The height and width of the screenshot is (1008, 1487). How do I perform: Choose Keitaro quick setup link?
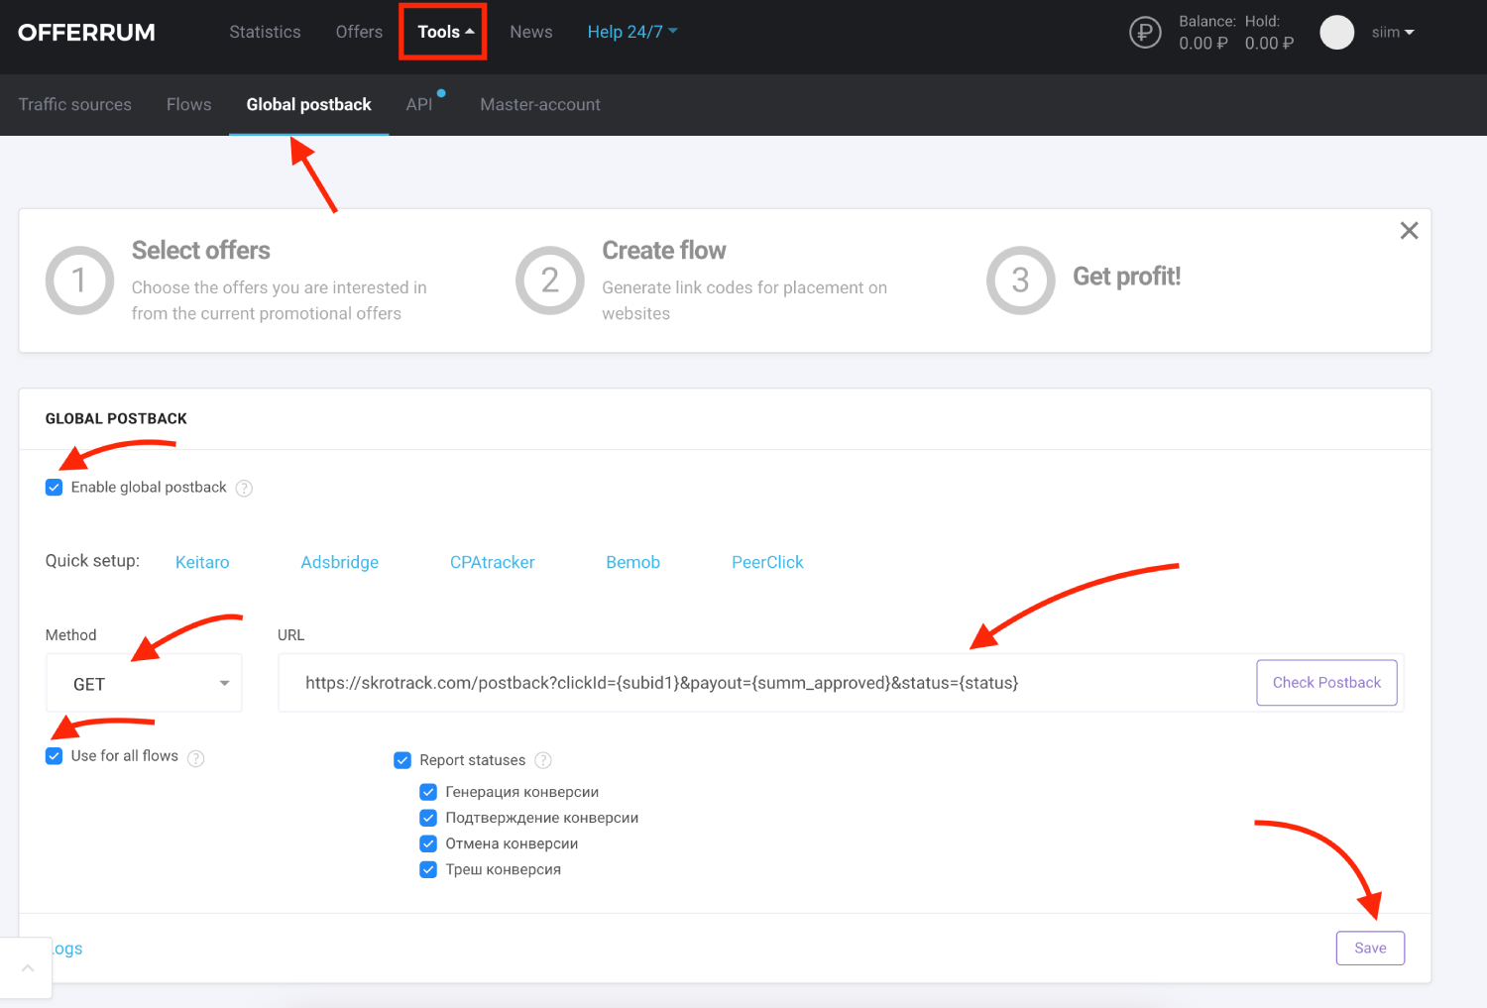pyautogui.click(x=202, y=562)
